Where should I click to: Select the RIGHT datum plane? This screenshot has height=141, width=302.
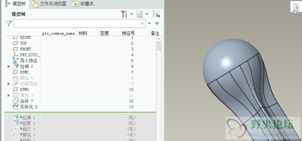point(25,38)
